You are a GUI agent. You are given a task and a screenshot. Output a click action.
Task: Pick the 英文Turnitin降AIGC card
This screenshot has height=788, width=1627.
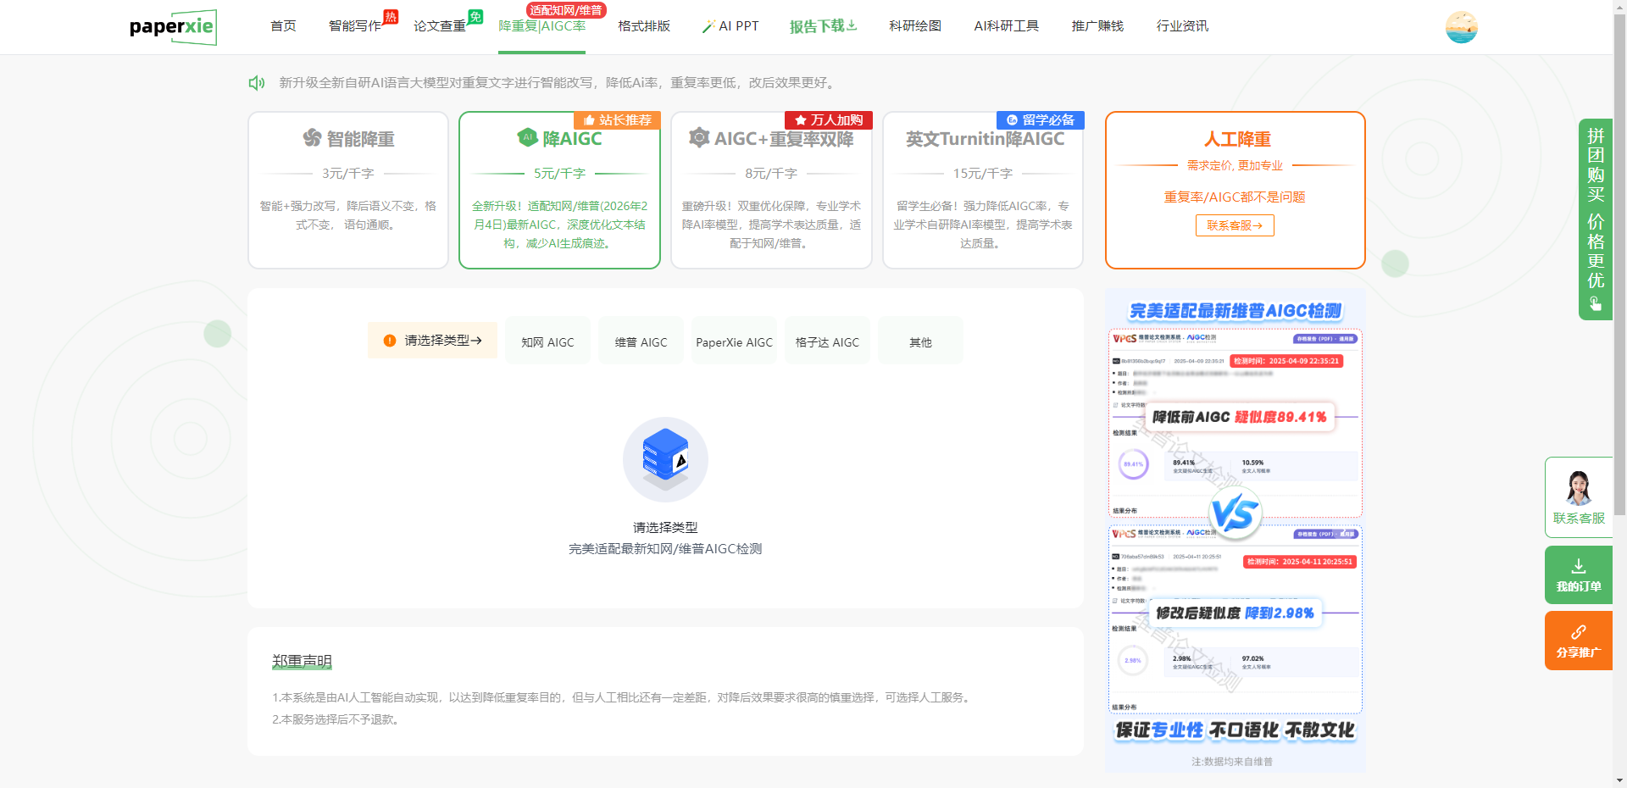point(983,190)
